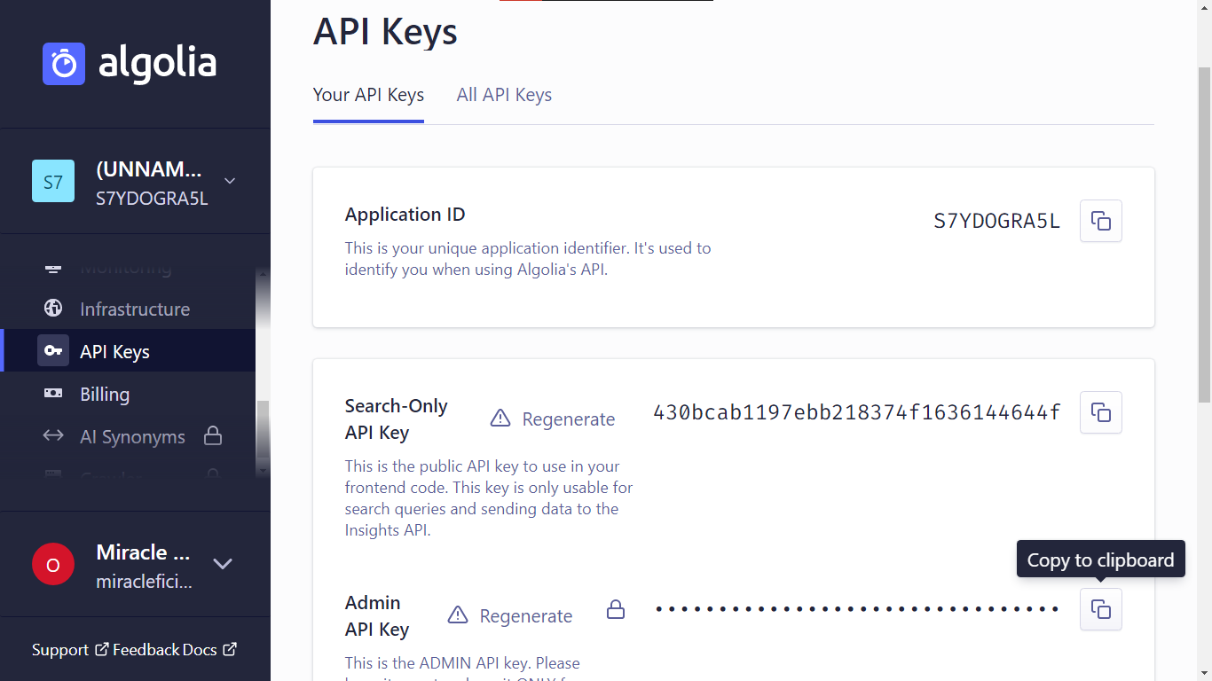The image size is (1212, 681).
Task: Click the arrows icon beside AI Synonyms
Action: pyautogui.click(x=53, y=436)
